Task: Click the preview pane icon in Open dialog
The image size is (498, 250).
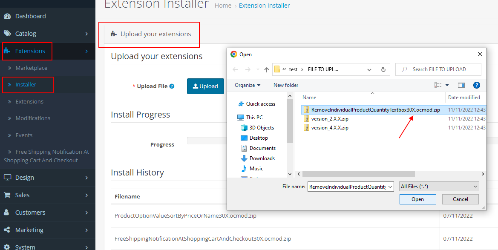Action: (x=461, y=85)
